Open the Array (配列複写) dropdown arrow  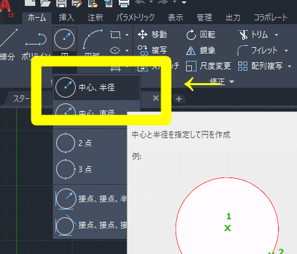pyautogui.click(x=289, y=66)
